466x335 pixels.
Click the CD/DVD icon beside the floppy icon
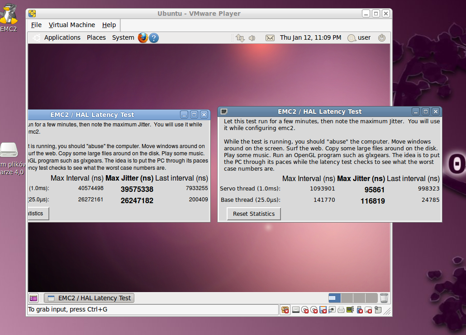click(314, 310)
